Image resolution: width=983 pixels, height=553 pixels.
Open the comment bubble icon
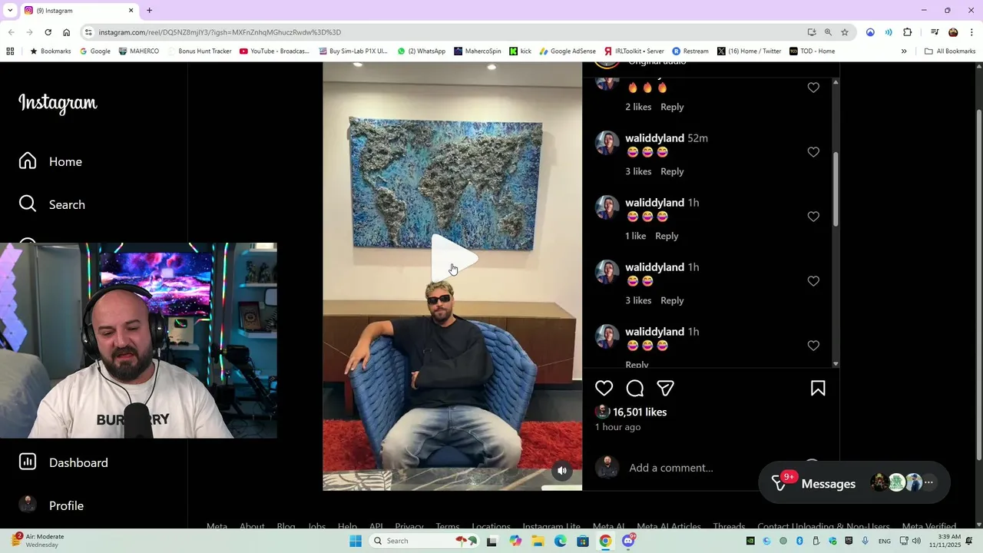635,389
